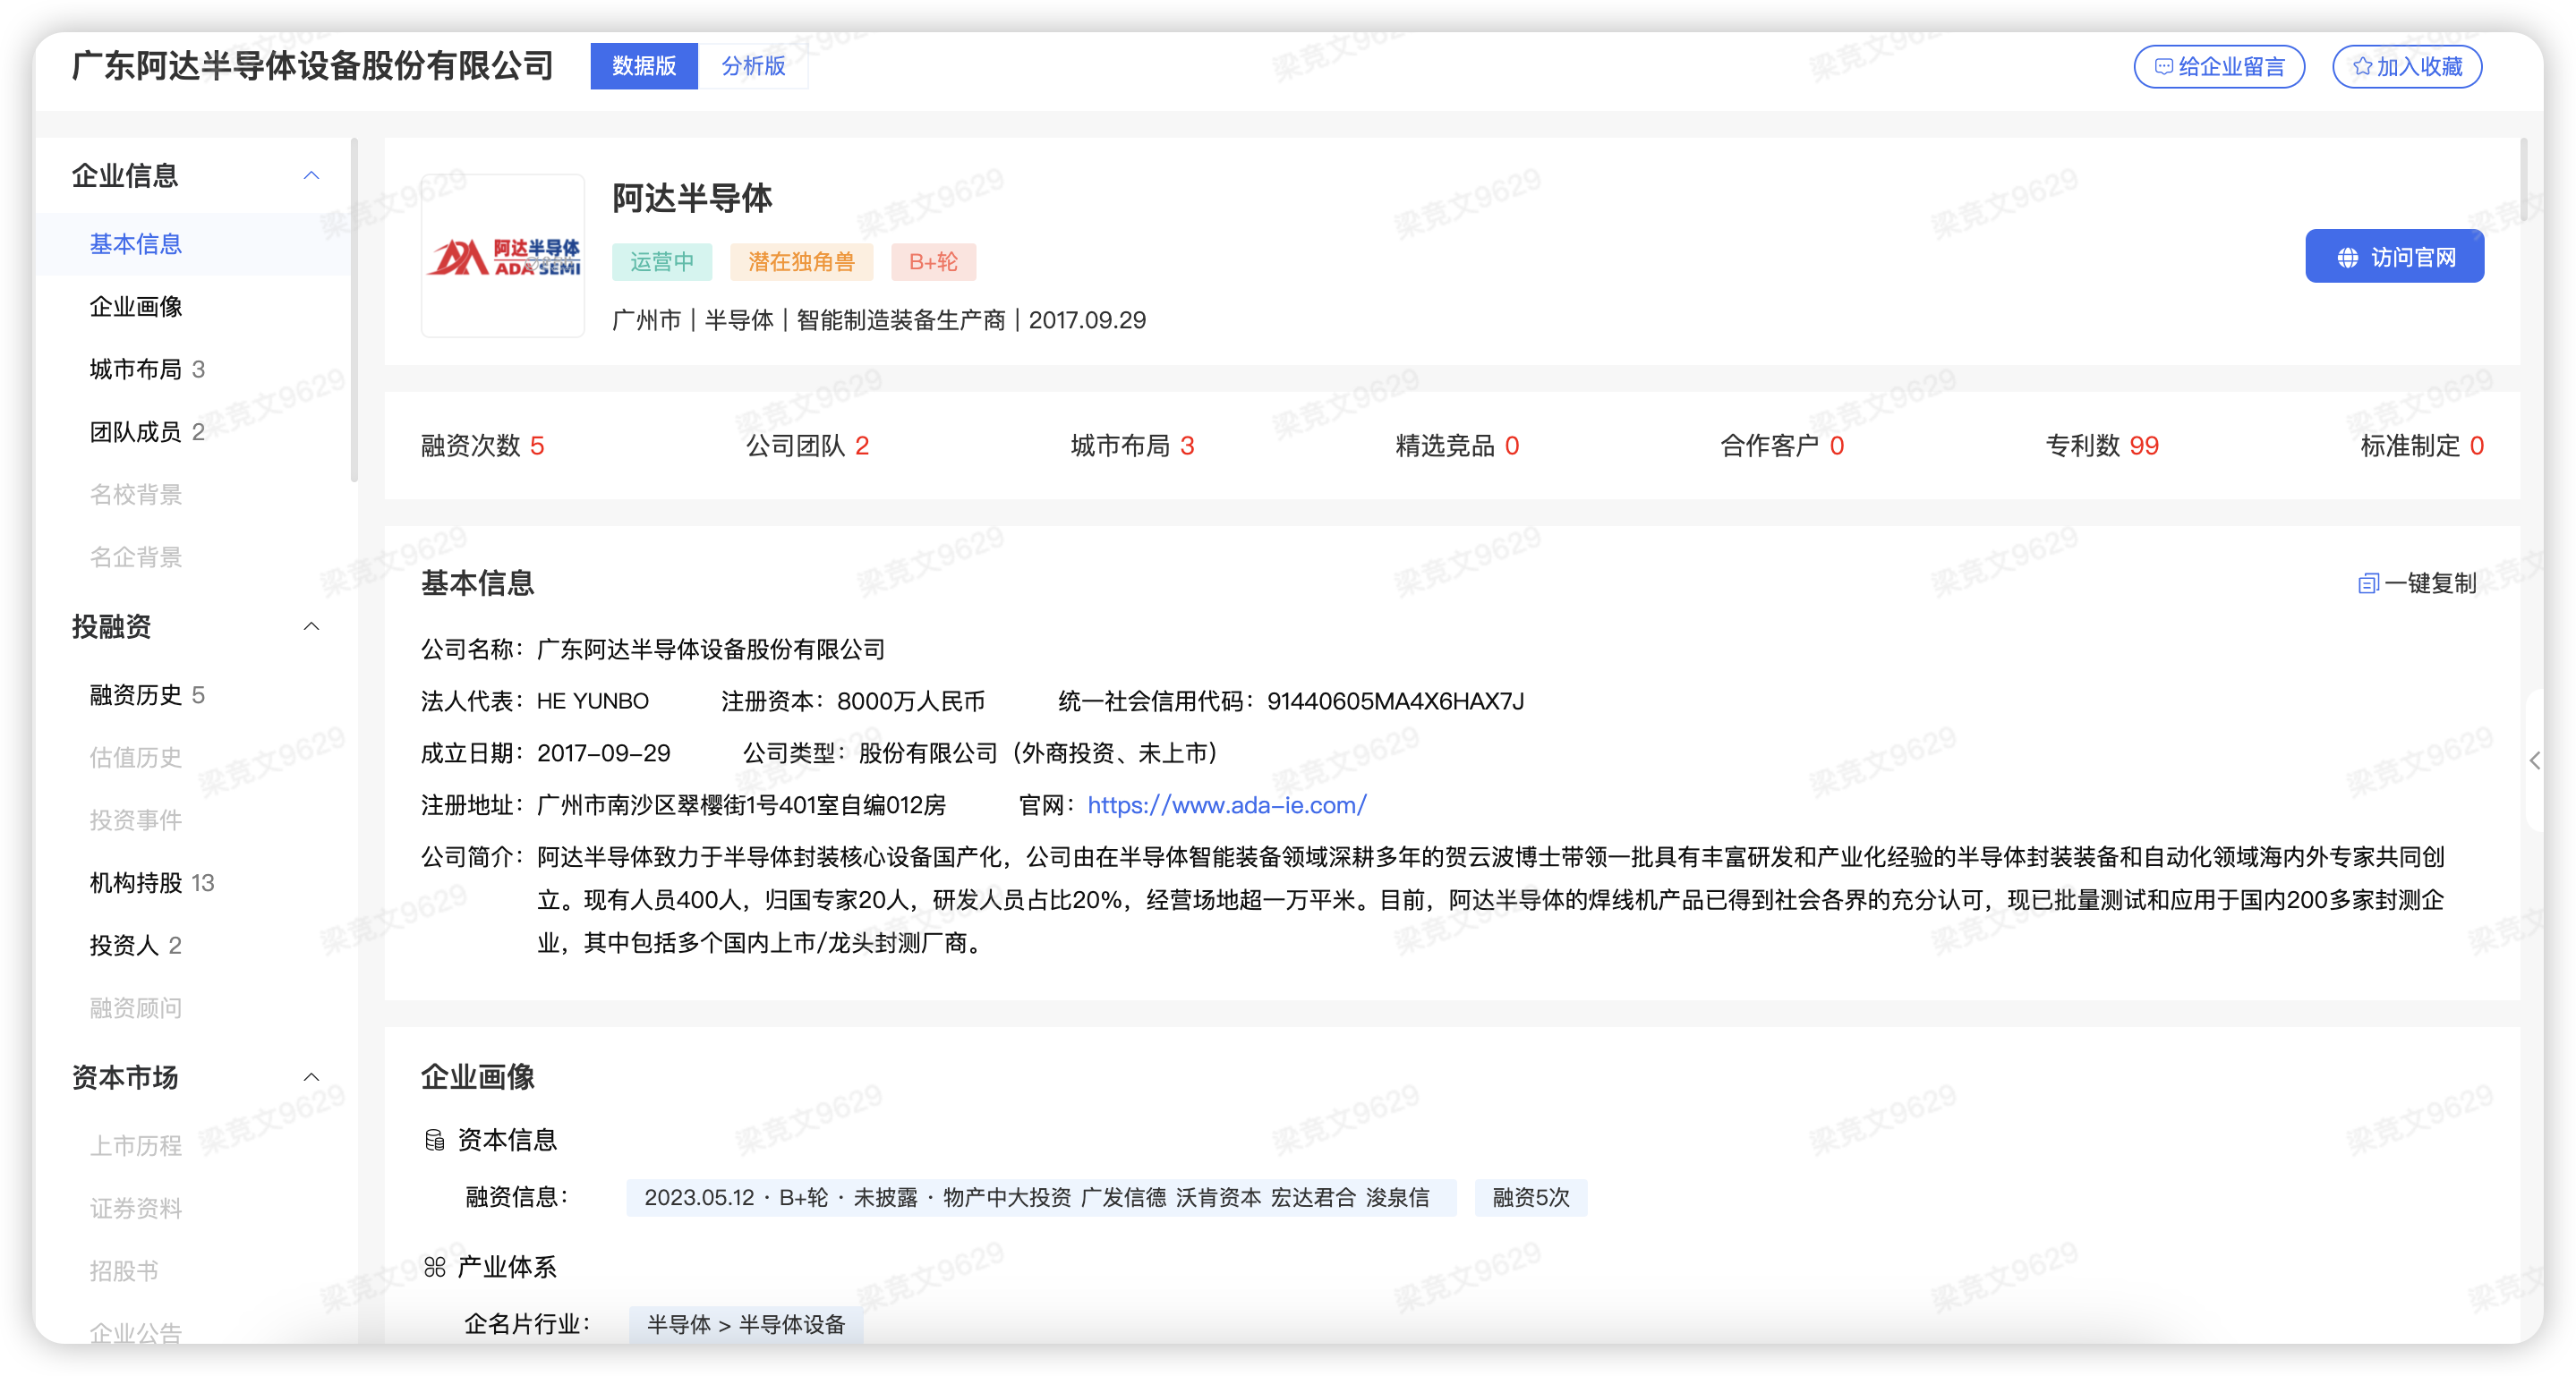Screen dimensions: 2576x1376
Task: Open 估值历史 sidebar item
Action: [x=135, y=758]
